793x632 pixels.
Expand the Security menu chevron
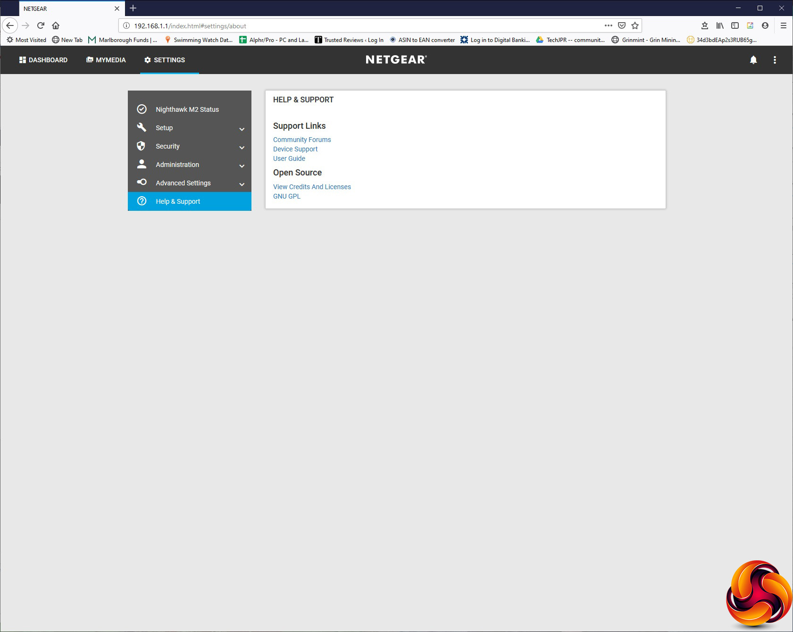(242, 147)
